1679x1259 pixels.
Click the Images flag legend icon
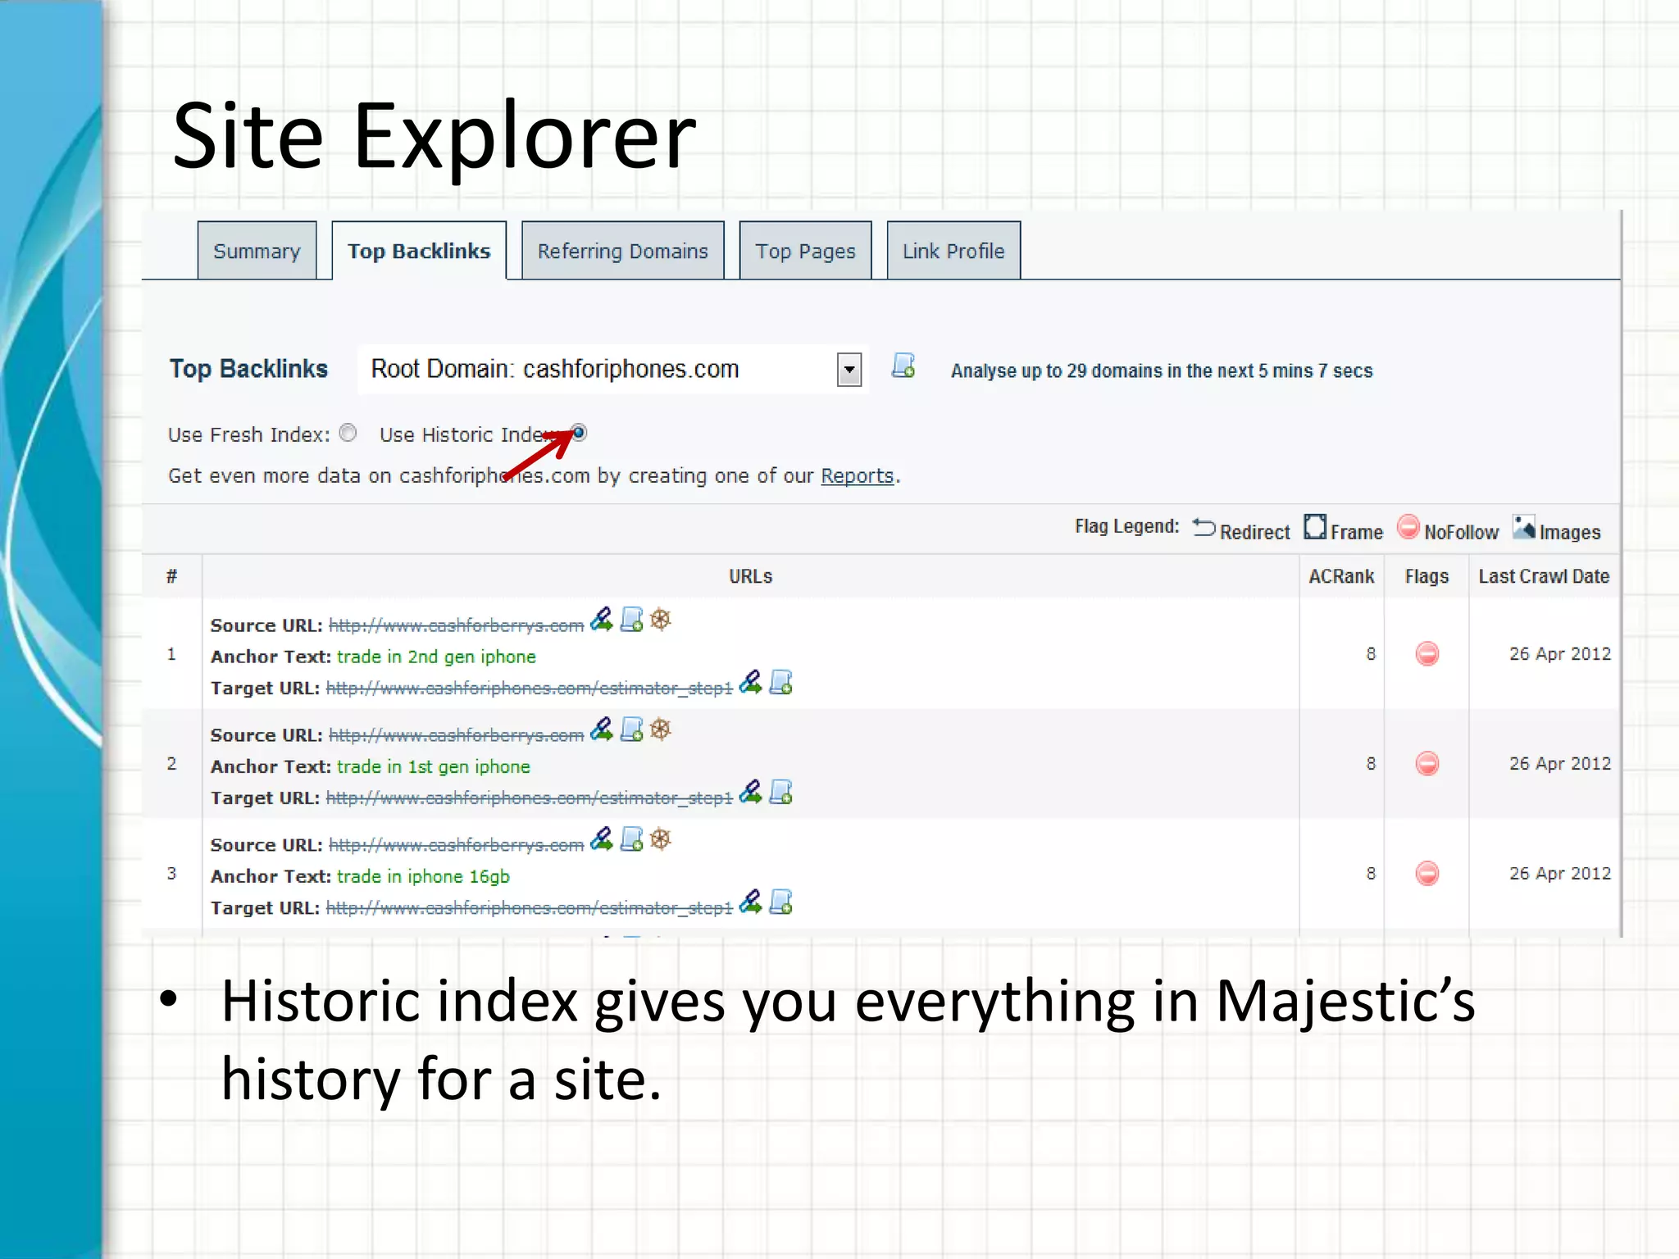(1524, 527)
